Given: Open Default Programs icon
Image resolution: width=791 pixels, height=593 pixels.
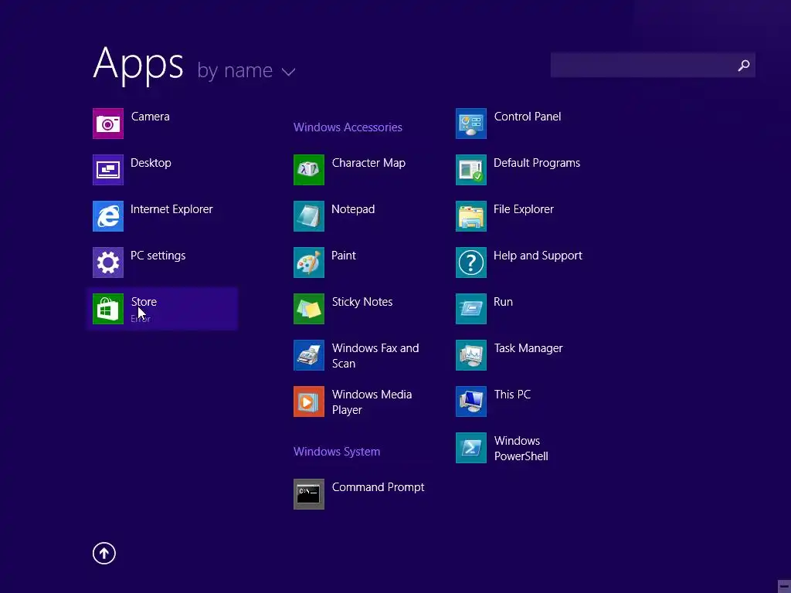Looking at the screenshot, I should coord(471,170).
